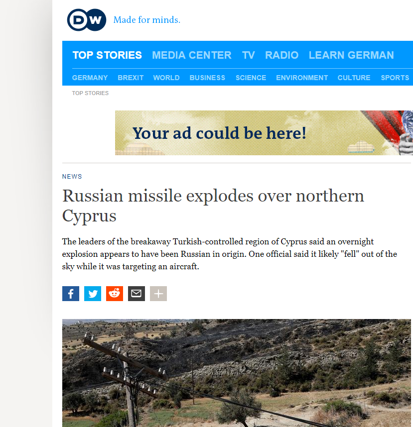The image size is (413, 427).
Task: Select Learn German in navigation
Action: point(351,55)
